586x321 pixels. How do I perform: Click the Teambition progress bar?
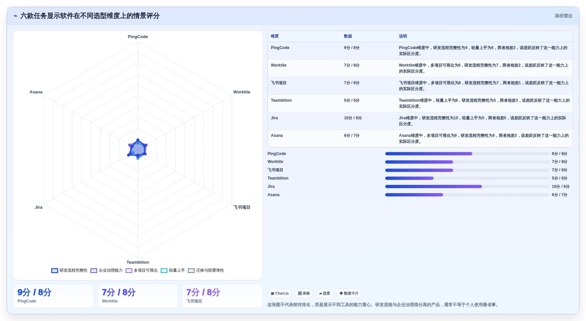pyautogui.click(x=467, y=178)
